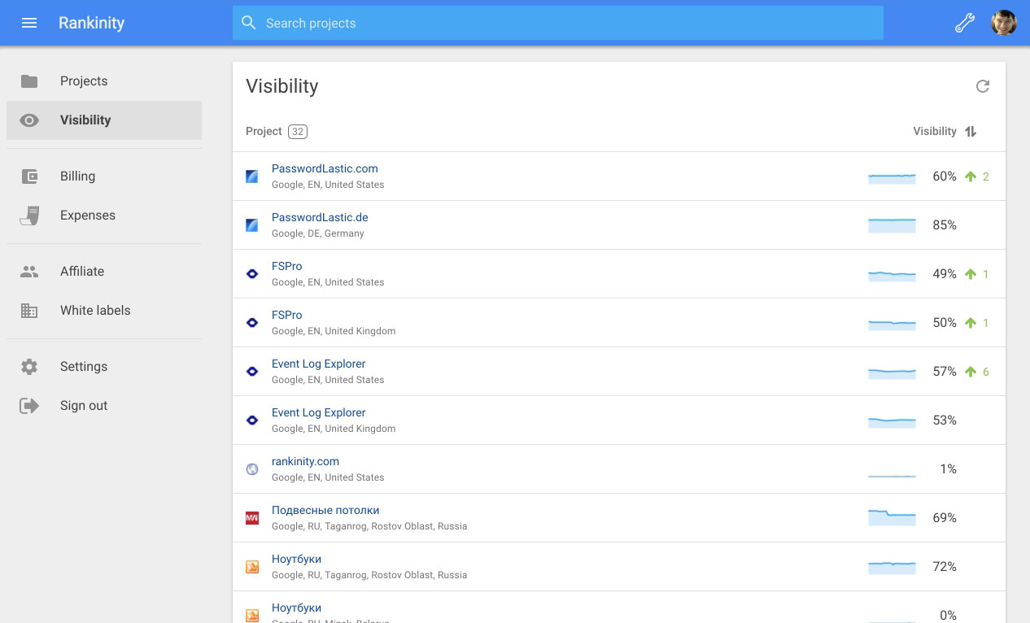This screenshot has height=623, width=1030.
Task: Click the Visibility eye icon
Action: coord(29,120)
